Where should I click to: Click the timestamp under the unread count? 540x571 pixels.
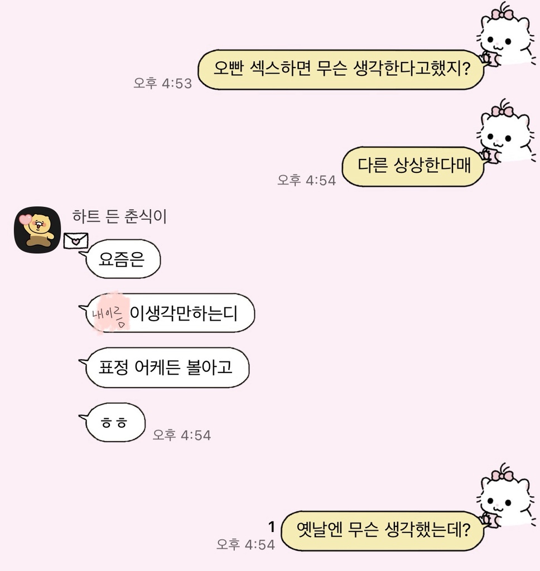[x=245, y=544]
